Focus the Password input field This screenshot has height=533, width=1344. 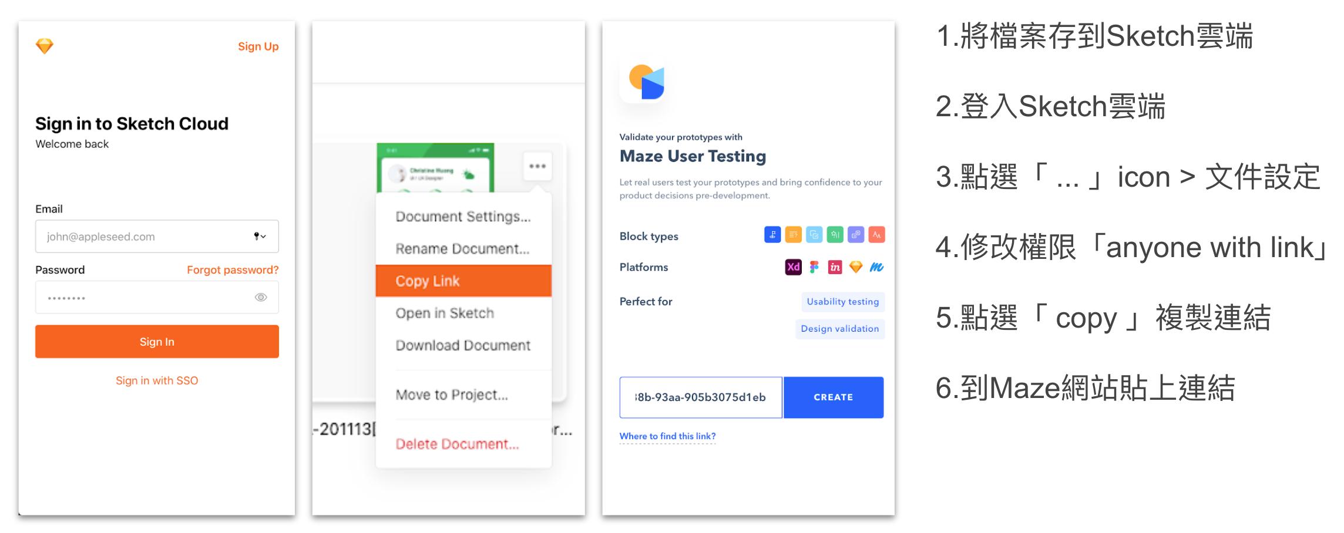157,297
